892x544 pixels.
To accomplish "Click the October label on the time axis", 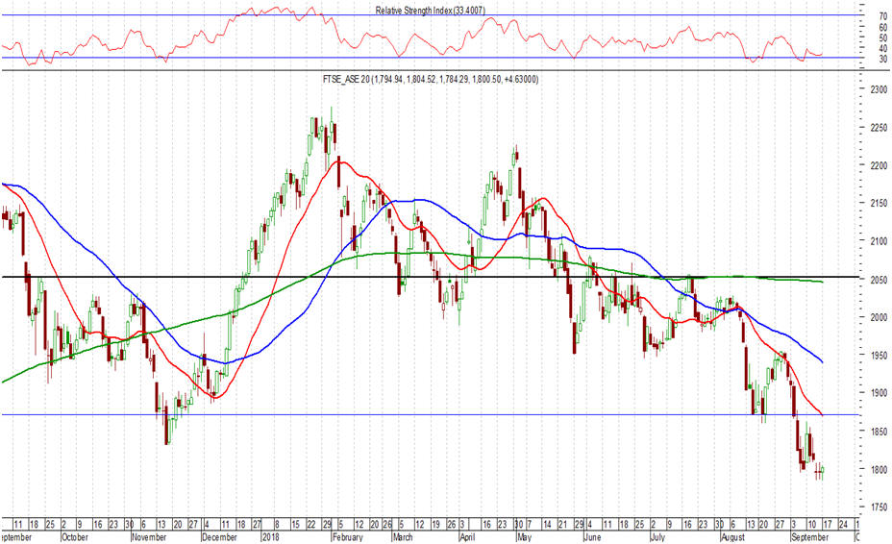I will (78, 537).
